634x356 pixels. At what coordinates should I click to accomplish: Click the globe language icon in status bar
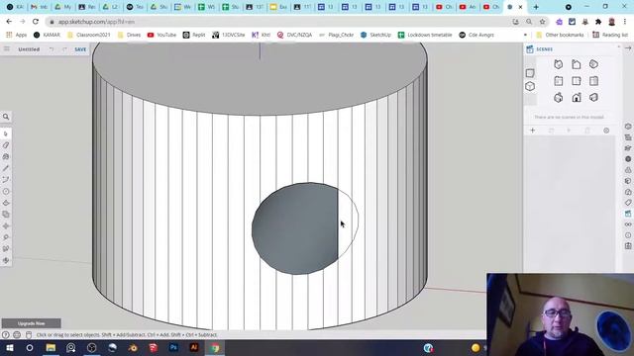tap(17, 334)
